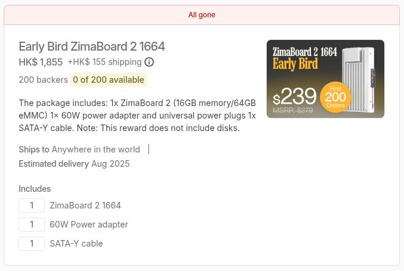Click the quantity box for 60W Power adapter
The height and width of the screenshot is (271, 404).
(32, 225)
